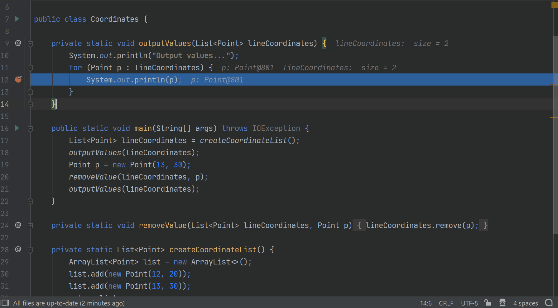Click the GitHub Copilot status bar icon
This screenshot has height=308, width=558.
(x=548, y=303)
